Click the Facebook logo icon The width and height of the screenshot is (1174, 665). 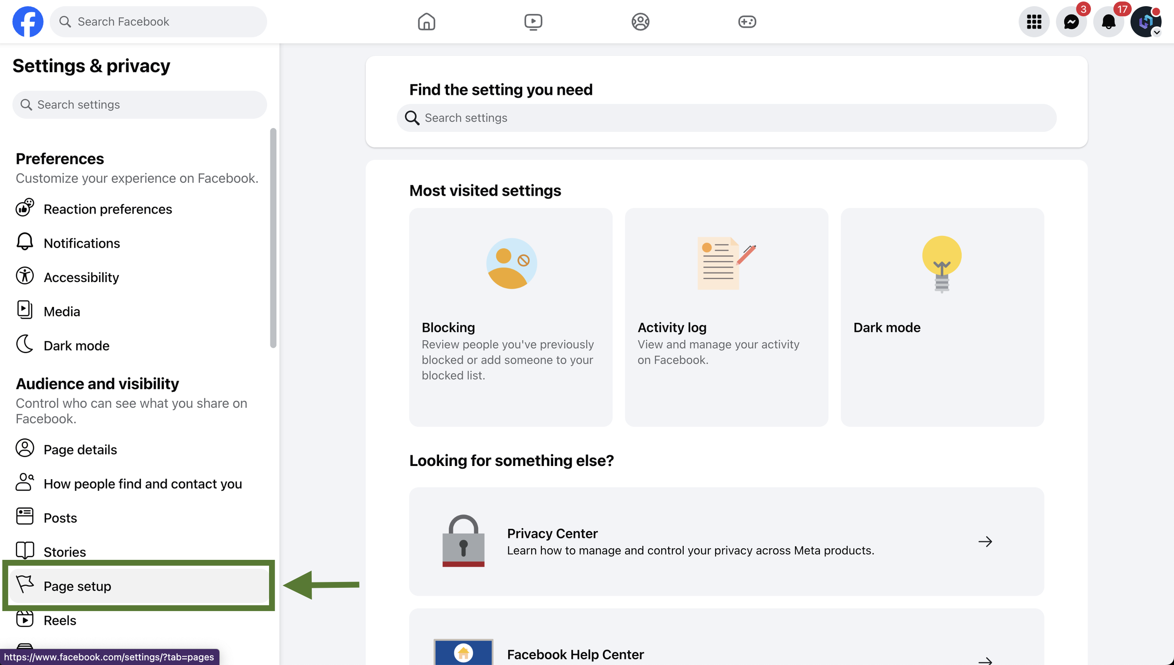point(28,22)
